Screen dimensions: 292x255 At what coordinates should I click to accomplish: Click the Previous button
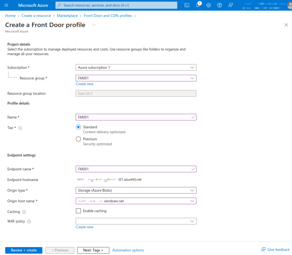tap(60, 250)
